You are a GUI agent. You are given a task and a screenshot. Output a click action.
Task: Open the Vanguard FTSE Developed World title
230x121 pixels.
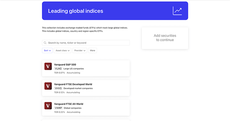coord(73,84)
